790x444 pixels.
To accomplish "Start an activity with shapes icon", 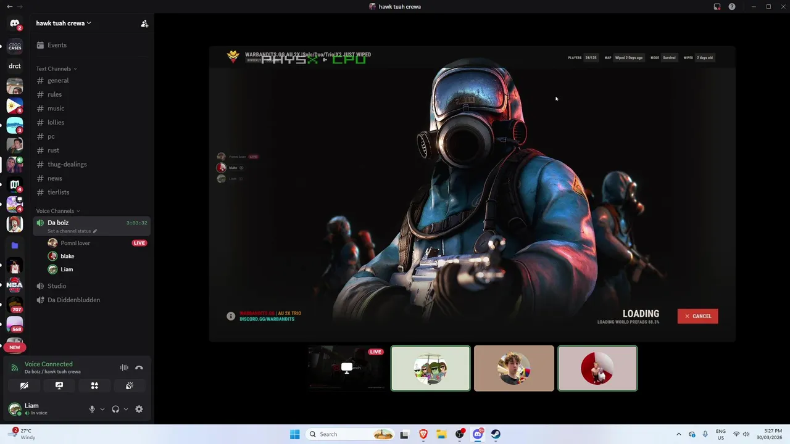I will tap(94, 385).
